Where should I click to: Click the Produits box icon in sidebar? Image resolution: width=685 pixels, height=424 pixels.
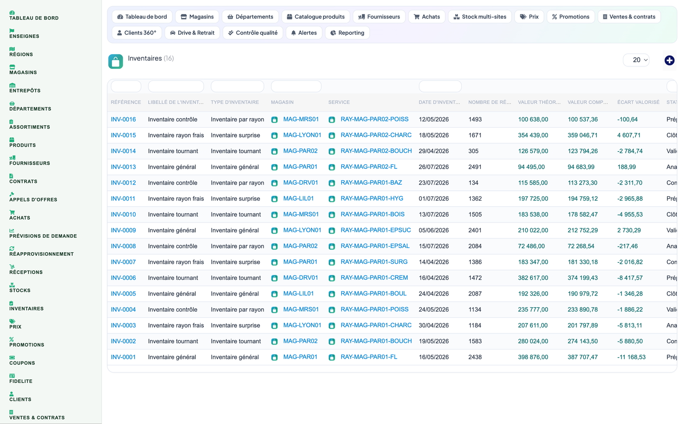coord(12,140)
